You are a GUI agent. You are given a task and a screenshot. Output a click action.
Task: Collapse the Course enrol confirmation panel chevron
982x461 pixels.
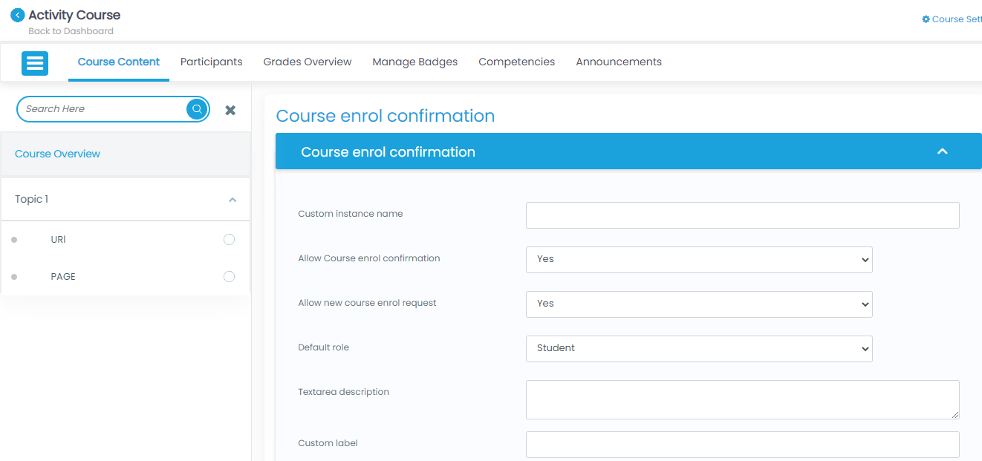[x=942, y=151]
